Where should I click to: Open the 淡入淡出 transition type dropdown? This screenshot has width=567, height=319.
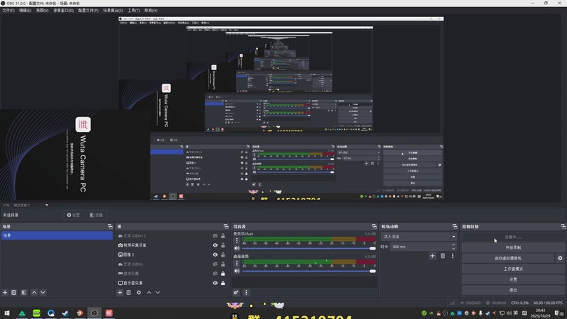(x=418, y=237)
